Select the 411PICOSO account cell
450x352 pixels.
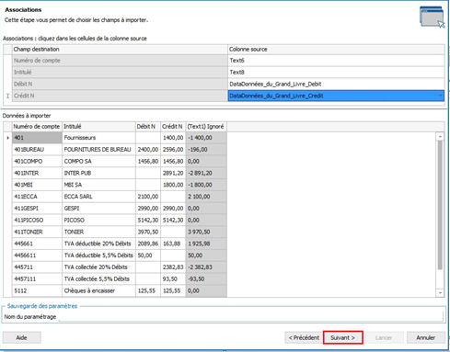(37, 220)
